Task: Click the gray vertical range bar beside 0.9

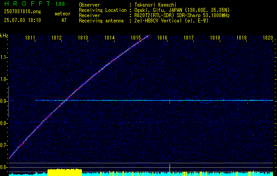Action: click(8, 102)
